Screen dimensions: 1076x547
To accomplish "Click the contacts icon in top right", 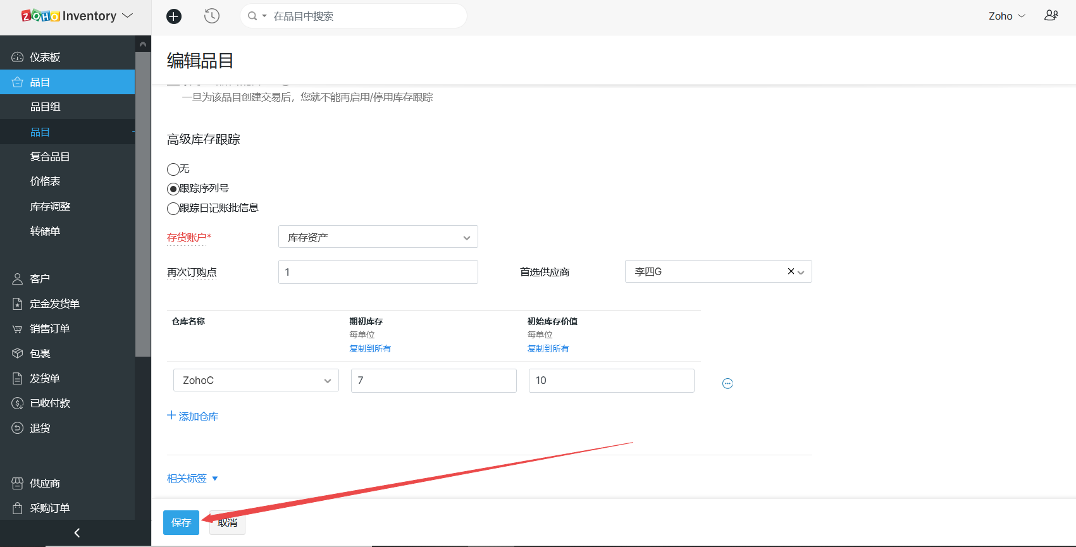I will pos(1051,16).
